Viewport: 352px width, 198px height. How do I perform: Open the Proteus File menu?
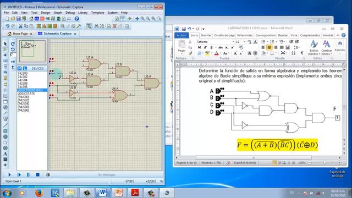pos(6,13)
